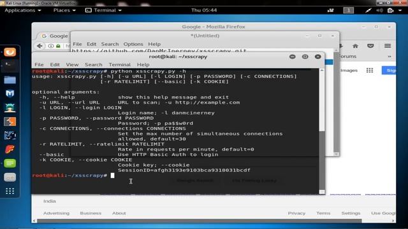Expand the system menu arrow at top right
This screenshot has width=408, height=229.
[400, 10]
